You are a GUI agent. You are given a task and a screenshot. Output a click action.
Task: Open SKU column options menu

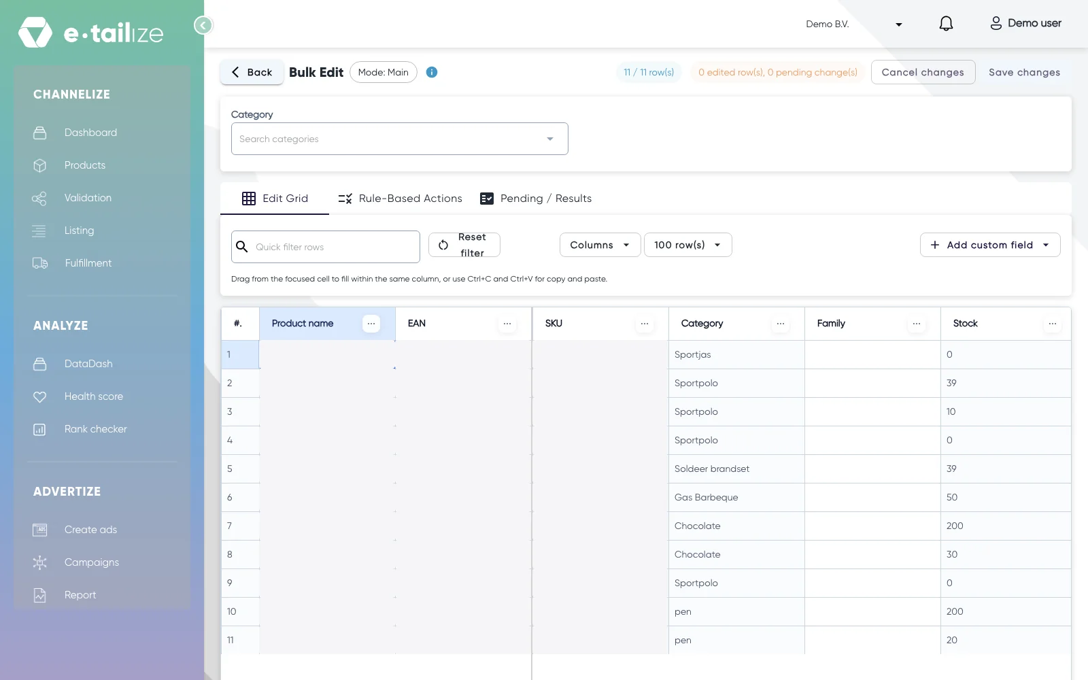[645, 324]
